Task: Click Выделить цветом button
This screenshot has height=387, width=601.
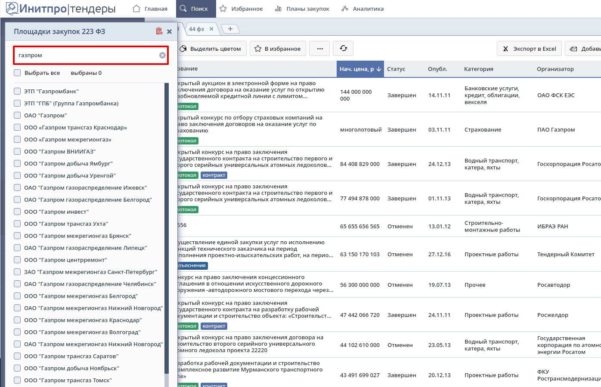Action: pyautogui.click(x=211, y=49)
